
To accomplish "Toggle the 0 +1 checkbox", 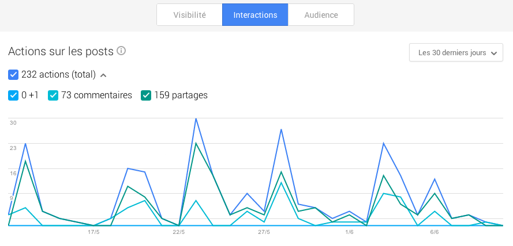I will [13, 95].
